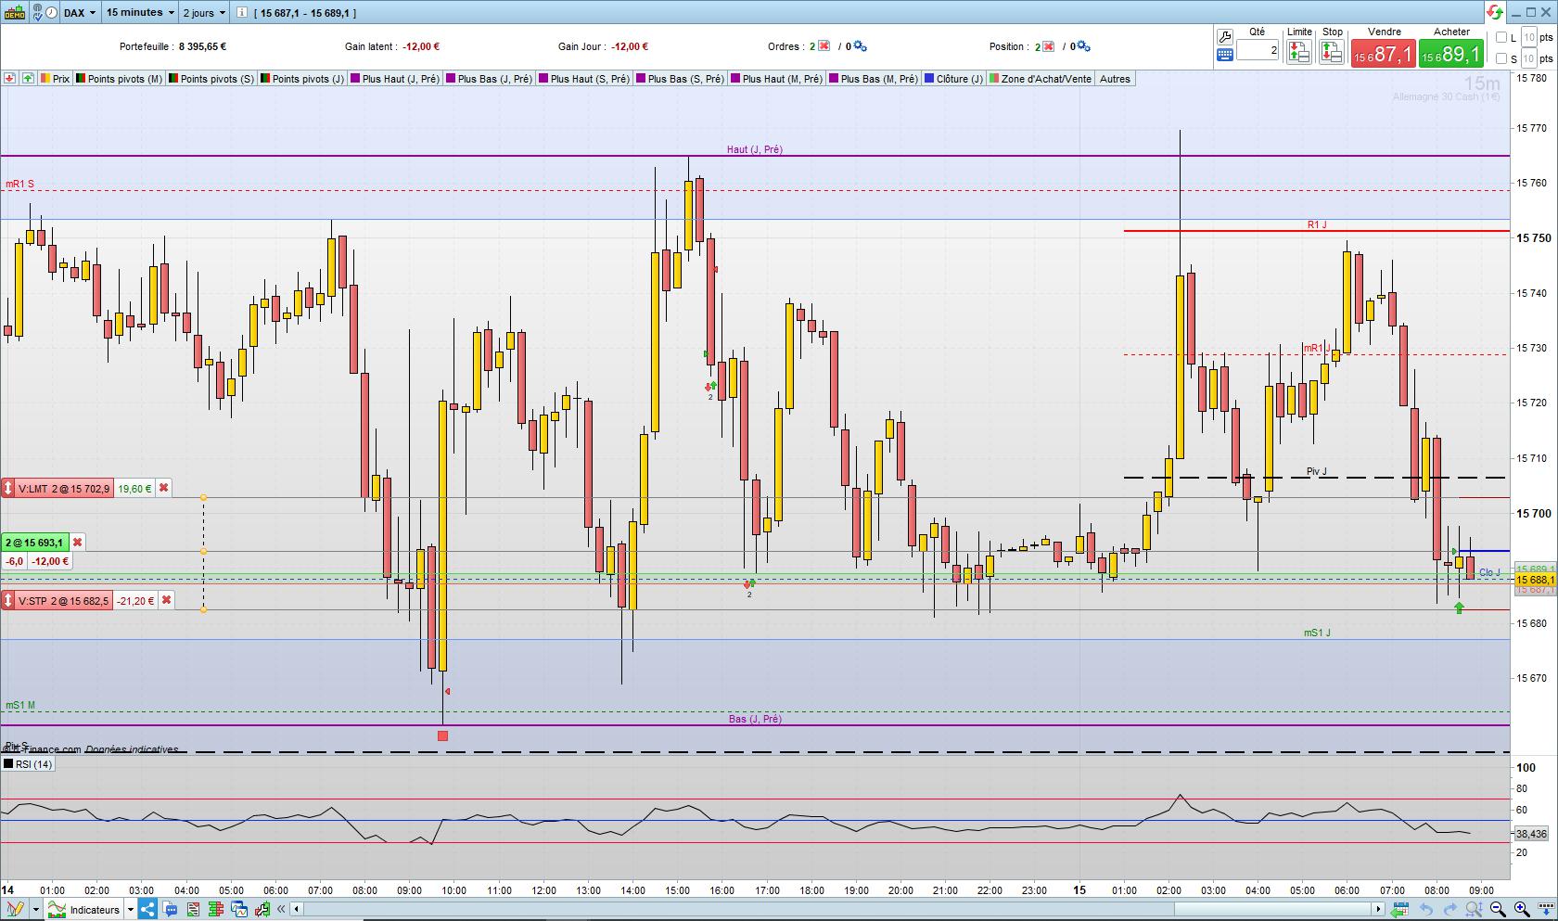This screenshot has width=1558, height=921.
Task: Select the Prix legend tab
Action: click(x=56, y=79)
